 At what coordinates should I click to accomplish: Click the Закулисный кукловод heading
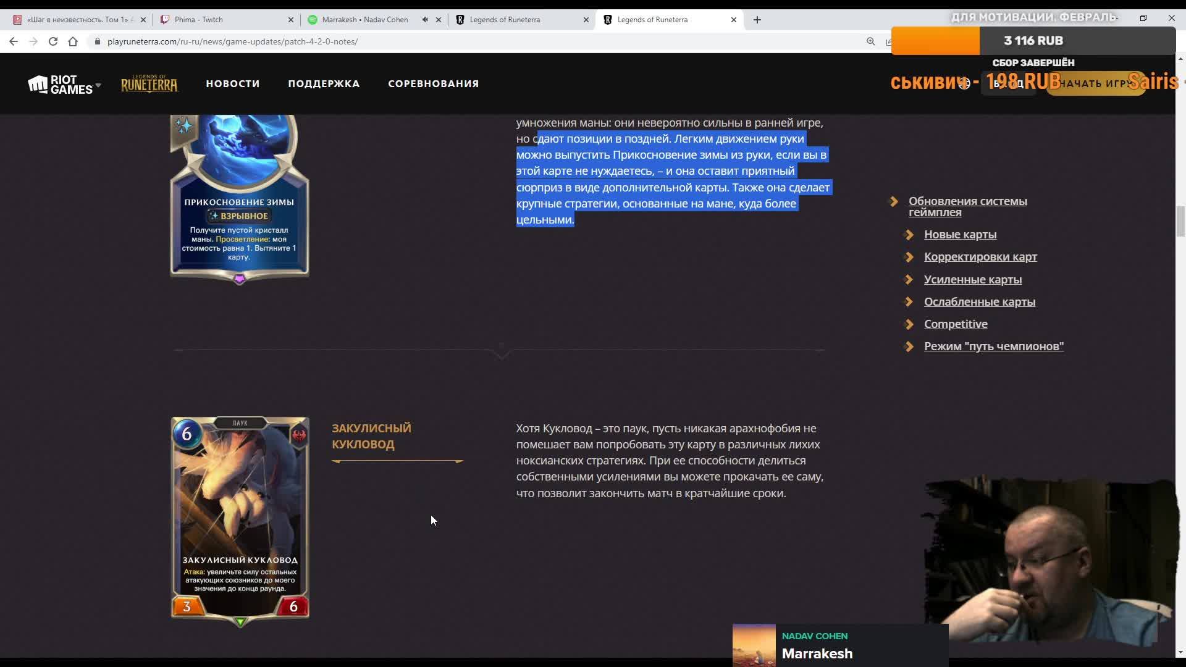point(371,436)
